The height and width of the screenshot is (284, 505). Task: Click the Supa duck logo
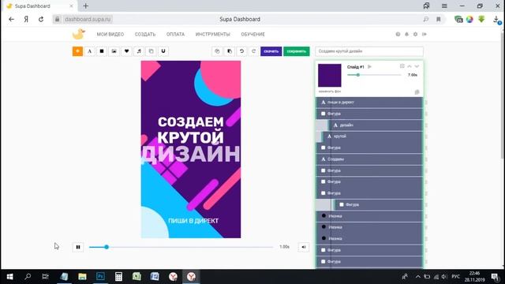click(79, 34)
